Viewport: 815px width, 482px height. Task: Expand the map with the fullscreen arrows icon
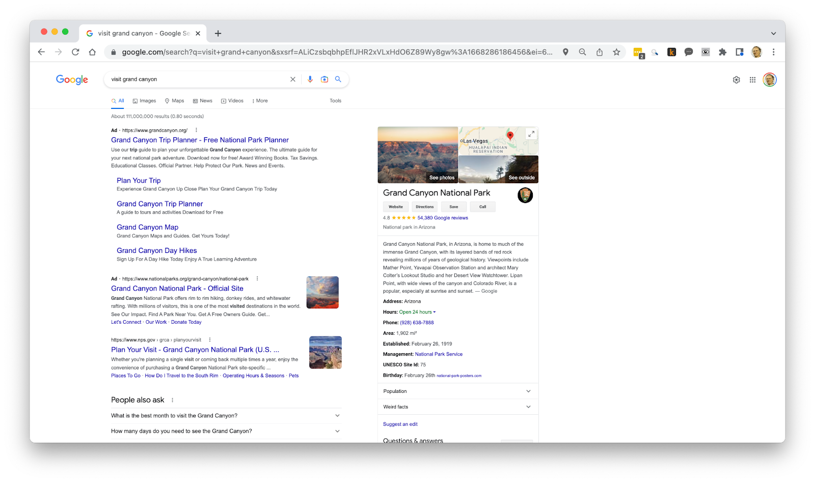pyautogui.click(x=531, y=134)
